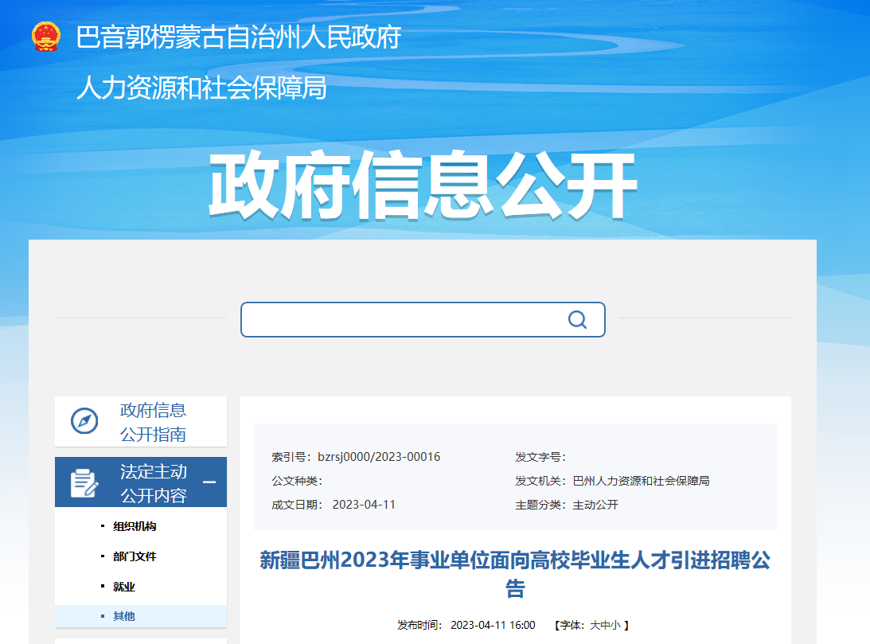Click the 政府信息公开 banner title

pos(423,186)
